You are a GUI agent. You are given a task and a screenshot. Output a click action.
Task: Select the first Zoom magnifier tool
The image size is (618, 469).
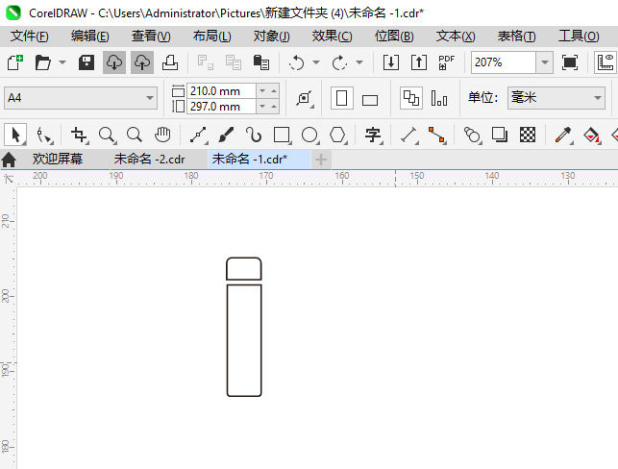(108, 135)
